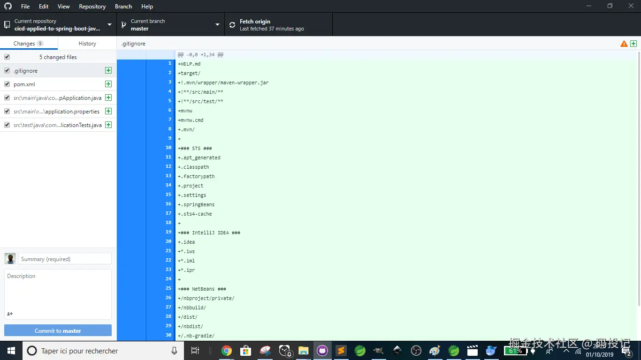Uncheck the .gitignore file checkbox
The height and width of the screenshot is (360, 641).
pyautogui.click(x=7, y=70)
